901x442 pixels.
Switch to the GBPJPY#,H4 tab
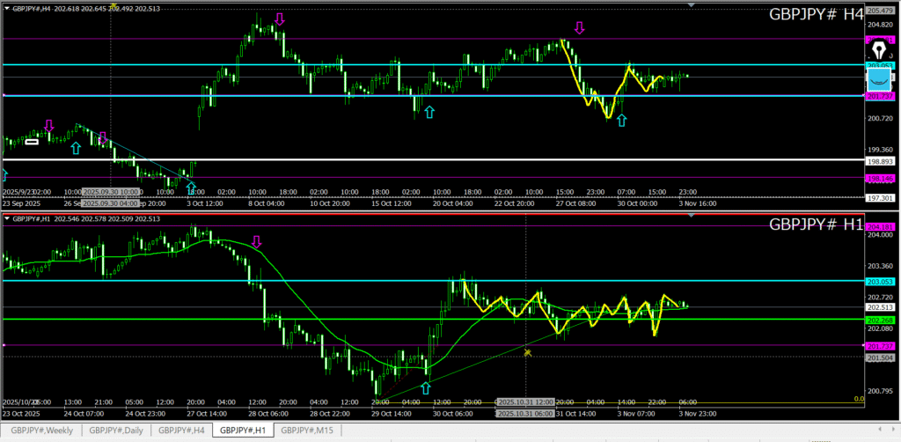181,431
